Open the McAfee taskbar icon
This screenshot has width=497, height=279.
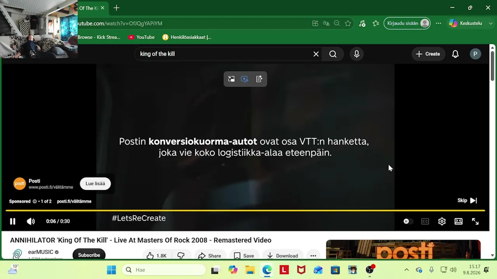click(x=301, y=270)
